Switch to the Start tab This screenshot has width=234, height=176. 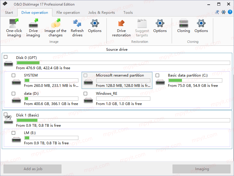pyautogui.click(x=9, y=12)
